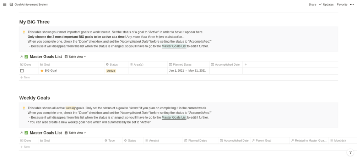
Task: Click the Goal Achievement System page icon
Action: [x=12, y=5]
